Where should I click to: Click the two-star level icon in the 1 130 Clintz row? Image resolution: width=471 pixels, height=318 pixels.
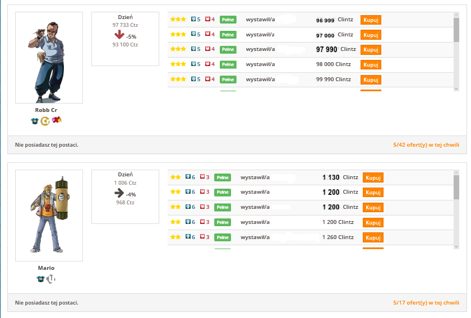(x=176, y=177)
